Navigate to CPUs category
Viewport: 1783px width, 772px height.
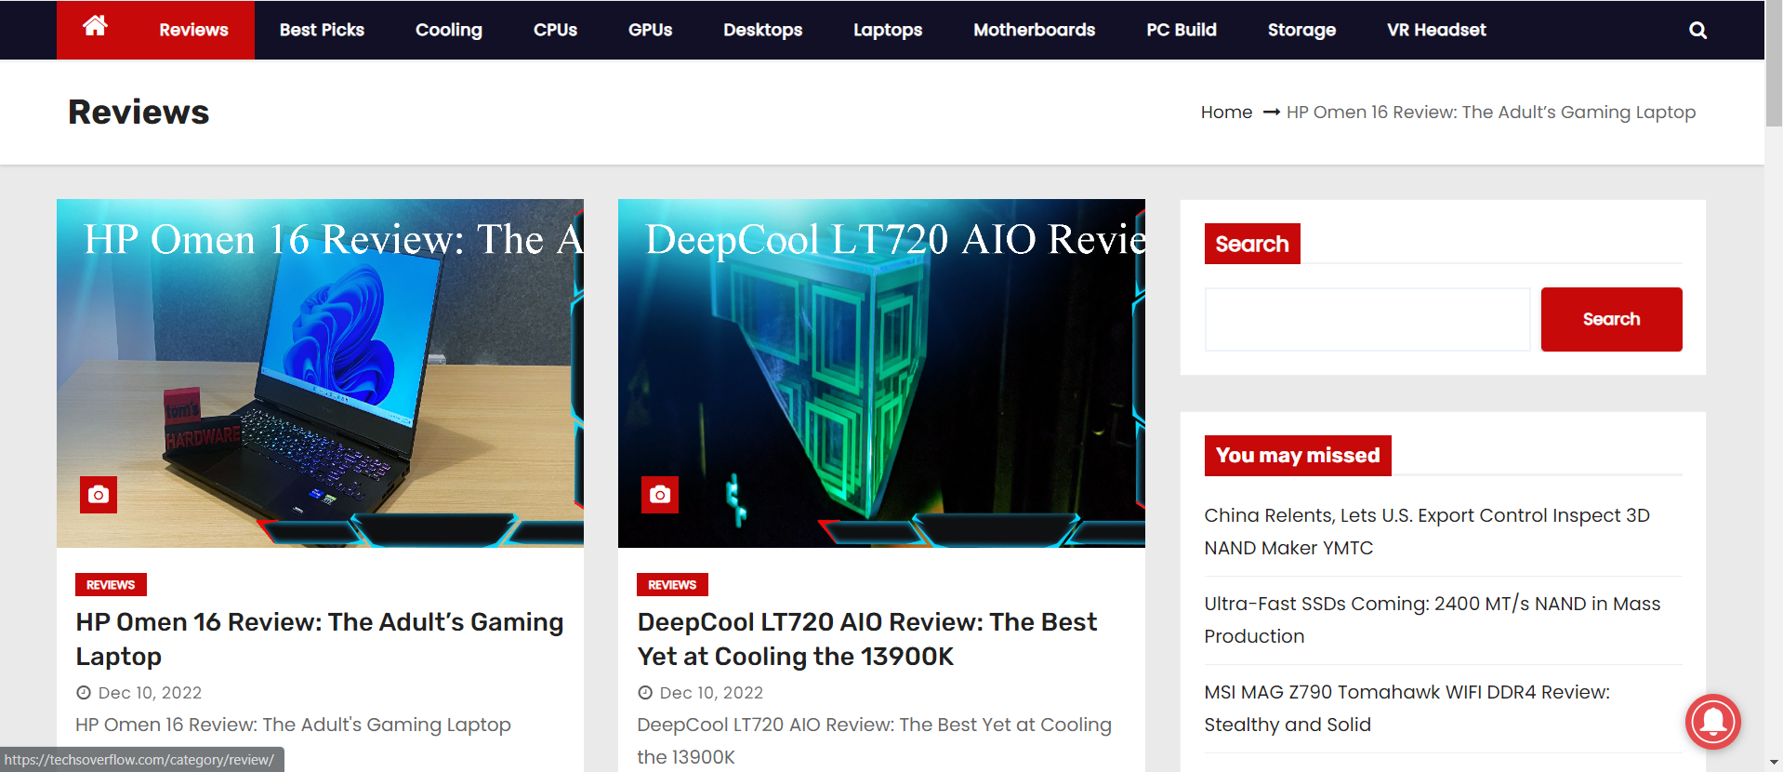[x=555, y=30]
